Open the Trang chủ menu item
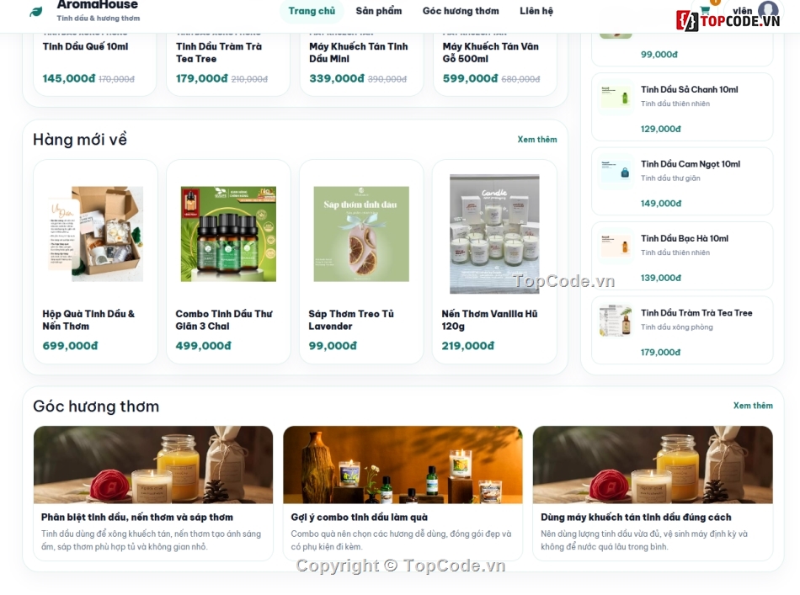Image resolution: width=800 pixels, height=595 pixels. pyautogui.click(x=312, y=11)
